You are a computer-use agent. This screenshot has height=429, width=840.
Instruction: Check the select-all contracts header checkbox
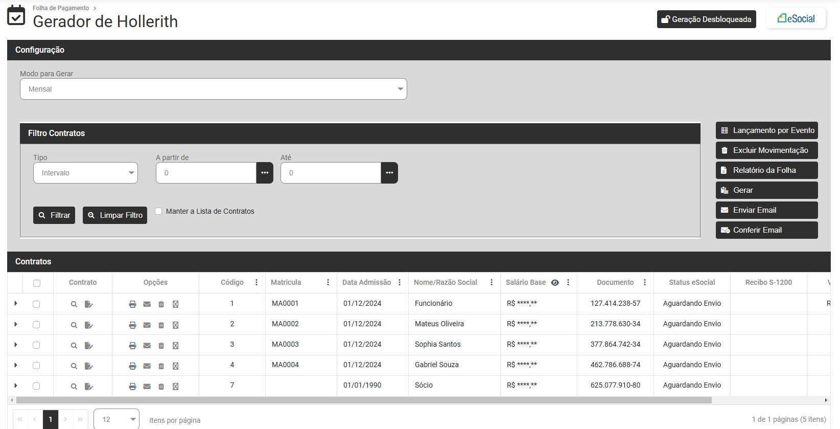click(x=37, y=283)
